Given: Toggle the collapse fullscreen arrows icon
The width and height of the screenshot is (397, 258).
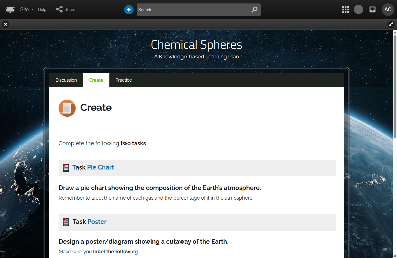Looking at the screenshot, I should tap(391, 24).
